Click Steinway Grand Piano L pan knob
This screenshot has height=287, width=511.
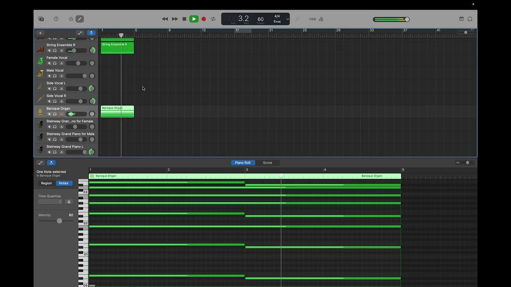pyautogui.click(x=92, y=152)
